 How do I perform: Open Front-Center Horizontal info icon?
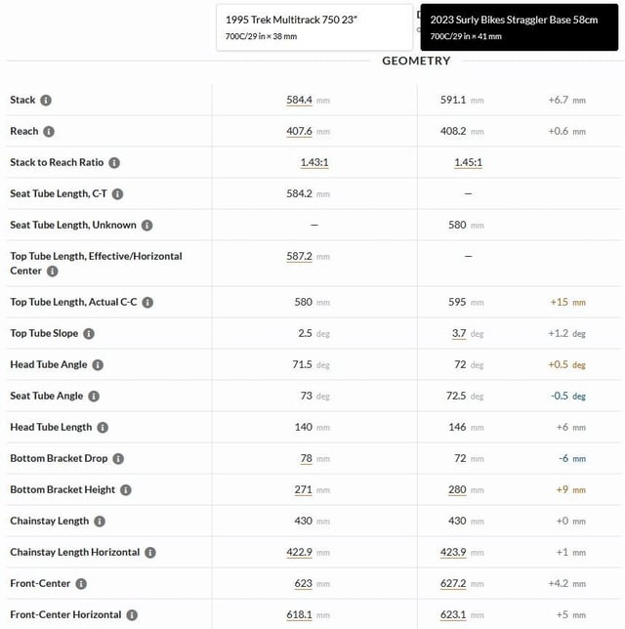tap(132, 615)
